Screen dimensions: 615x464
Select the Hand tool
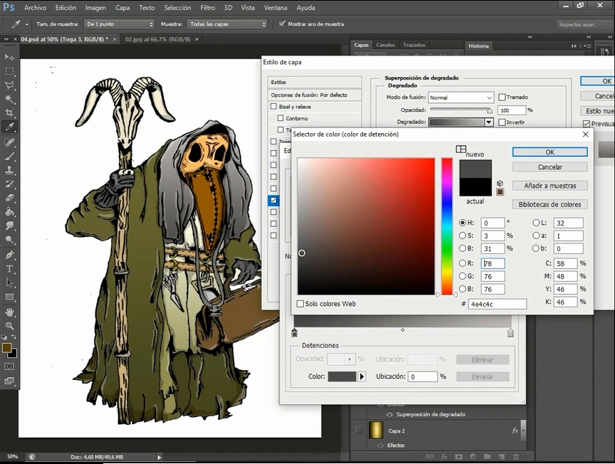[x=10, y=312]
